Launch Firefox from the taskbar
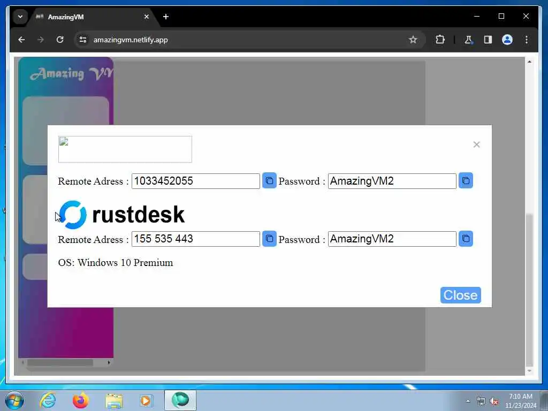Screen dimensions: 548x411 coord(80,400)
